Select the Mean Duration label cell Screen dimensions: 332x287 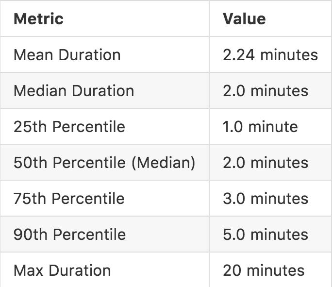(67, 55)
